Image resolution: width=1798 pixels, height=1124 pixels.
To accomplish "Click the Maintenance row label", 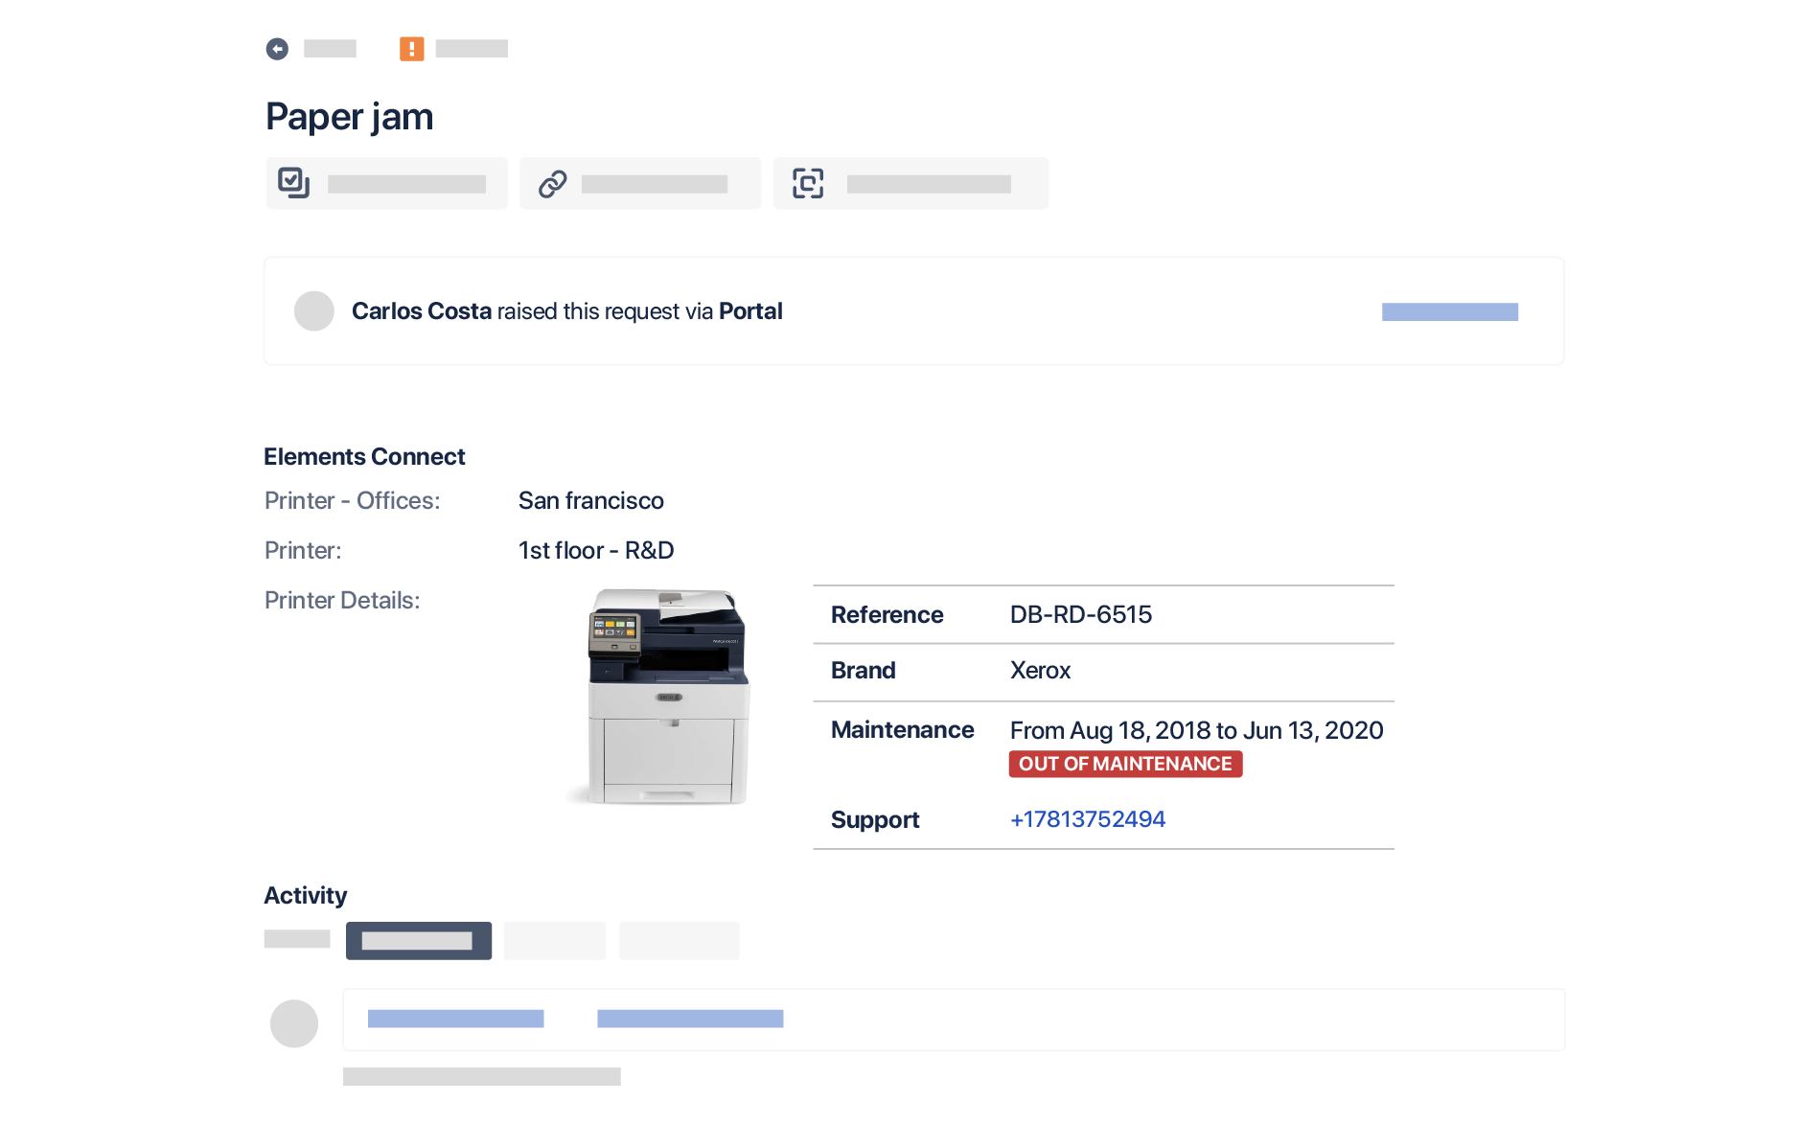I will pos(902,730).
